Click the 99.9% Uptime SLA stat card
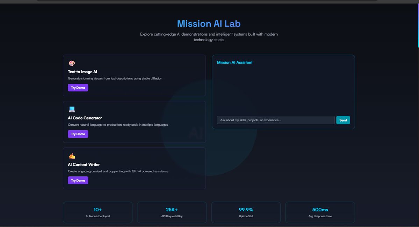 pyautogui.click(x=246, y=212)
